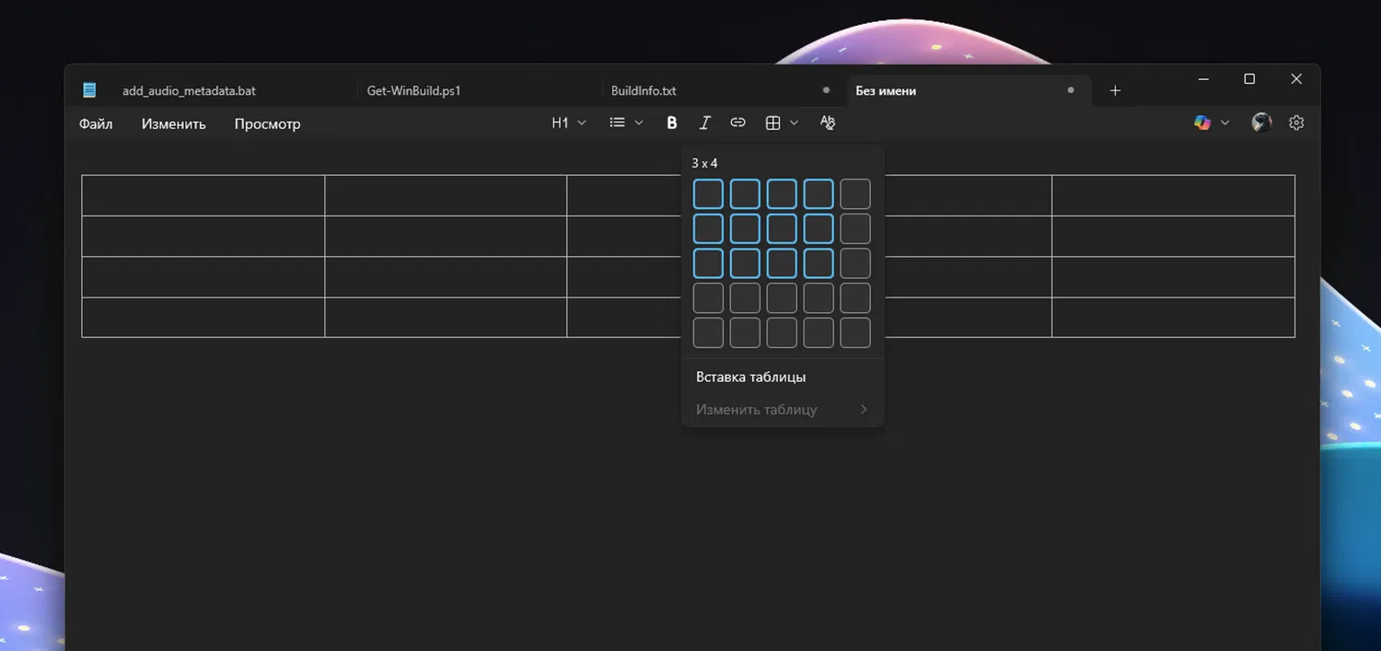Expand the table dropdown arrow
This screenshot has width=1381, height=651.
(x=795, y=122)
